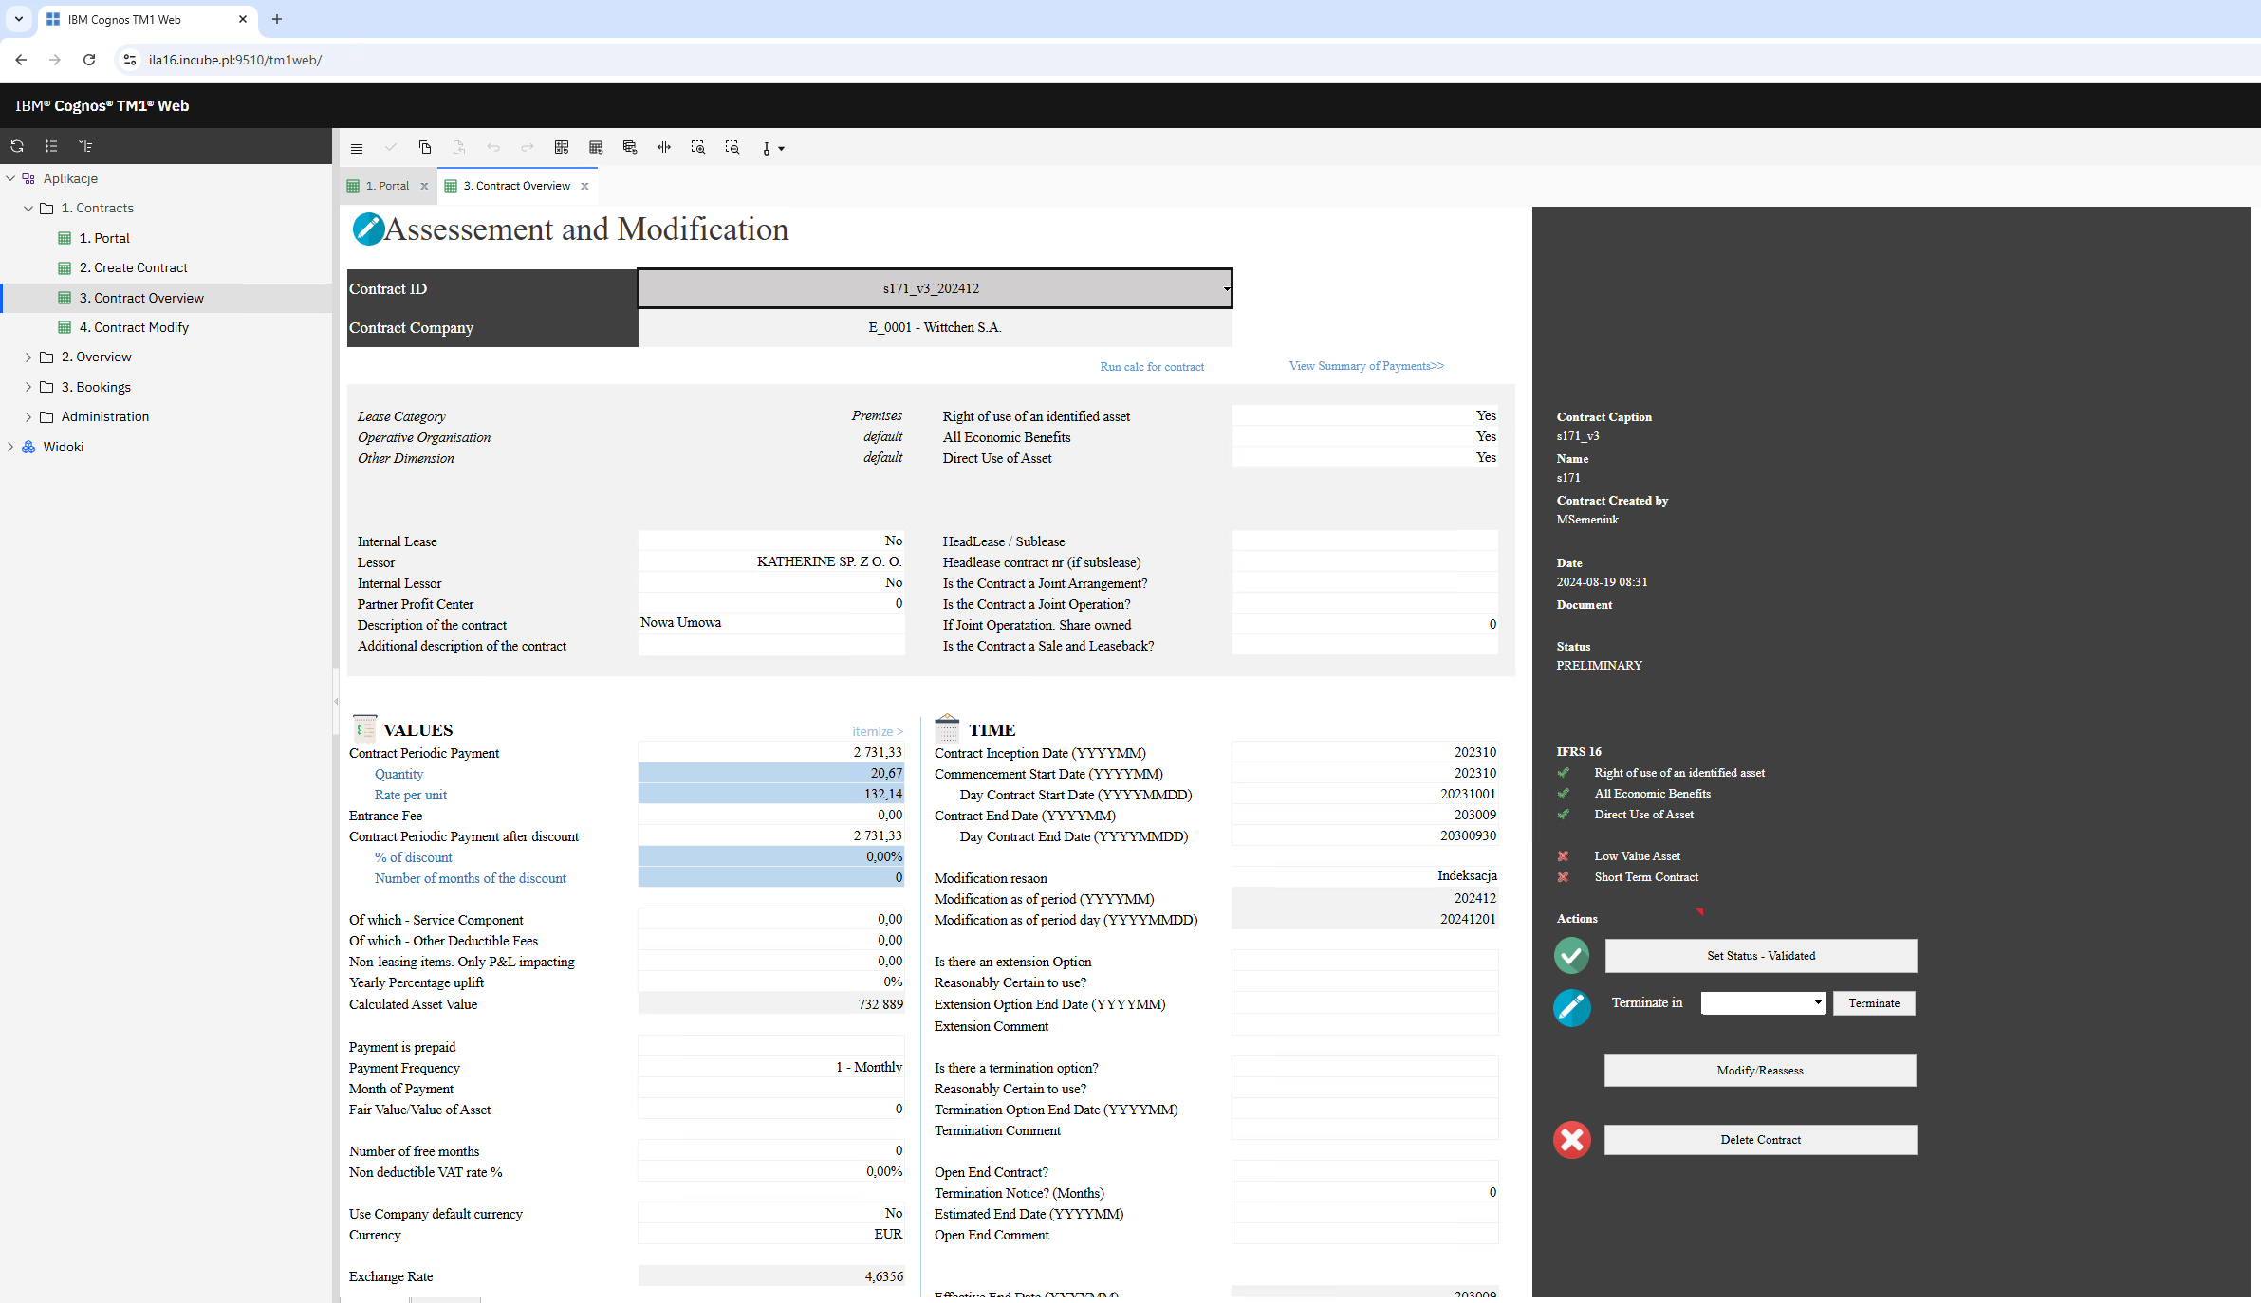Click the View Summary of Payments link
Image resolution: width=2261 pixels, height=1303 pixels.
coord(1365,366)
